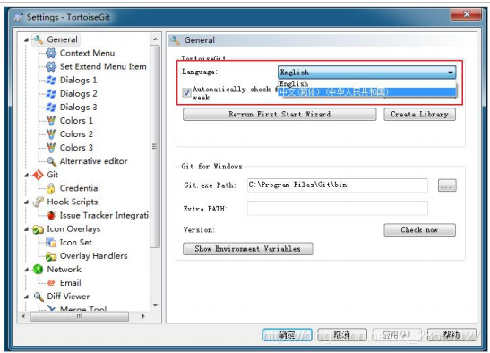Click Show Environment Variables button
The height and width of the screenshot is (353, 490).
(x=247, y=249)
